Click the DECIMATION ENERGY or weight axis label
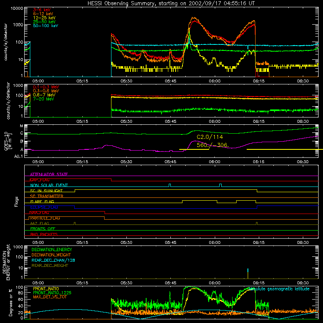This screenshot has height=323, width=323. coord(6,262)
